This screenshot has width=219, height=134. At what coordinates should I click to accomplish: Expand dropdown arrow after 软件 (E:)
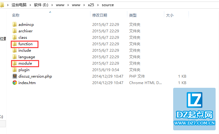[x=52, y=5]
